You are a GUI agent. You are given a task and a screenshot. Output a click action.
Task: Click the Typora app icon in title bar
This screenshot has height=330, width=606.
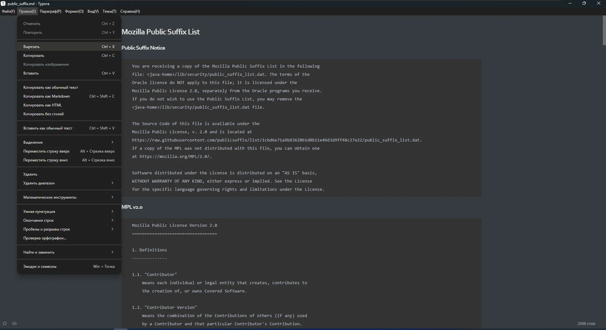tap(3, 3)
